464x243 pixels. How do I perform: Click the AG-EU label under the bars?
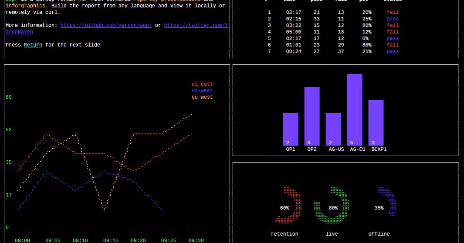357,149
